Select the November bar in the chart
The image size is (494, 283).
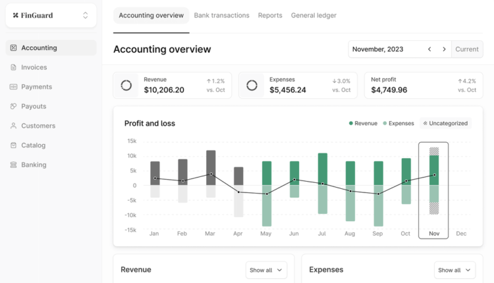[433, 188]
